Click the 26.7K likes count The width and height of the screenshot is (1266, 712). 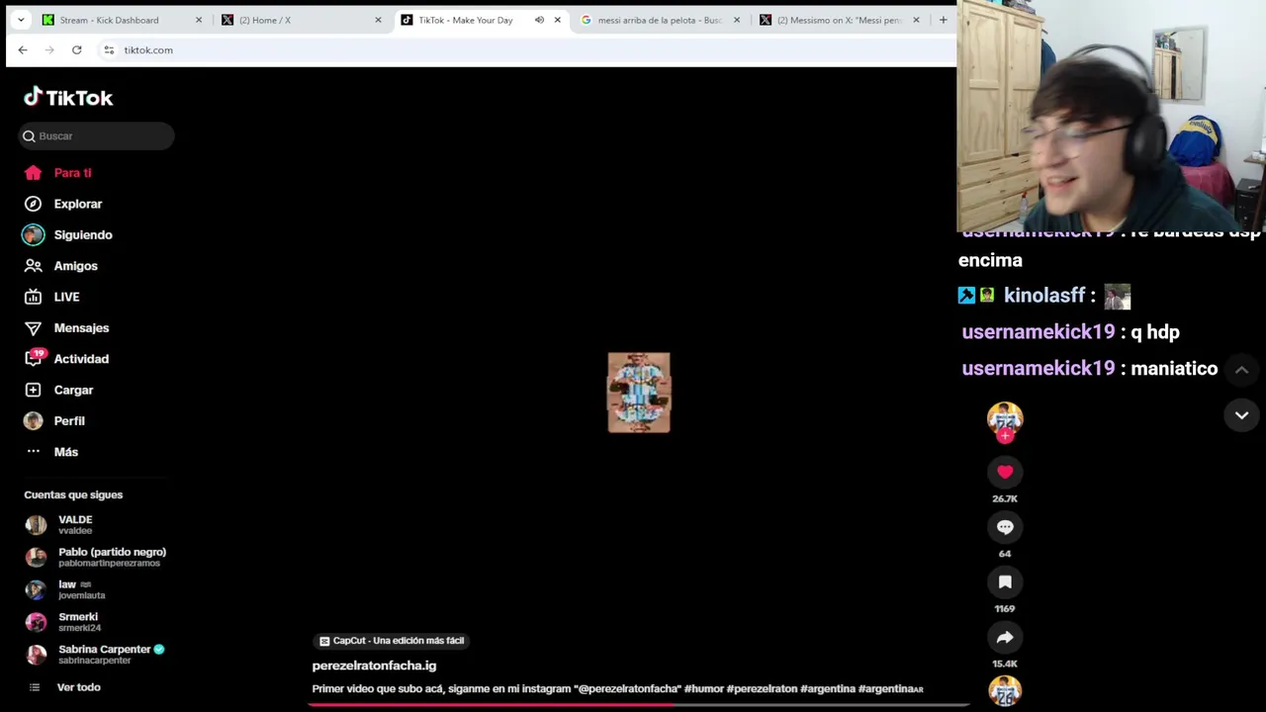tap(1005, 498)
